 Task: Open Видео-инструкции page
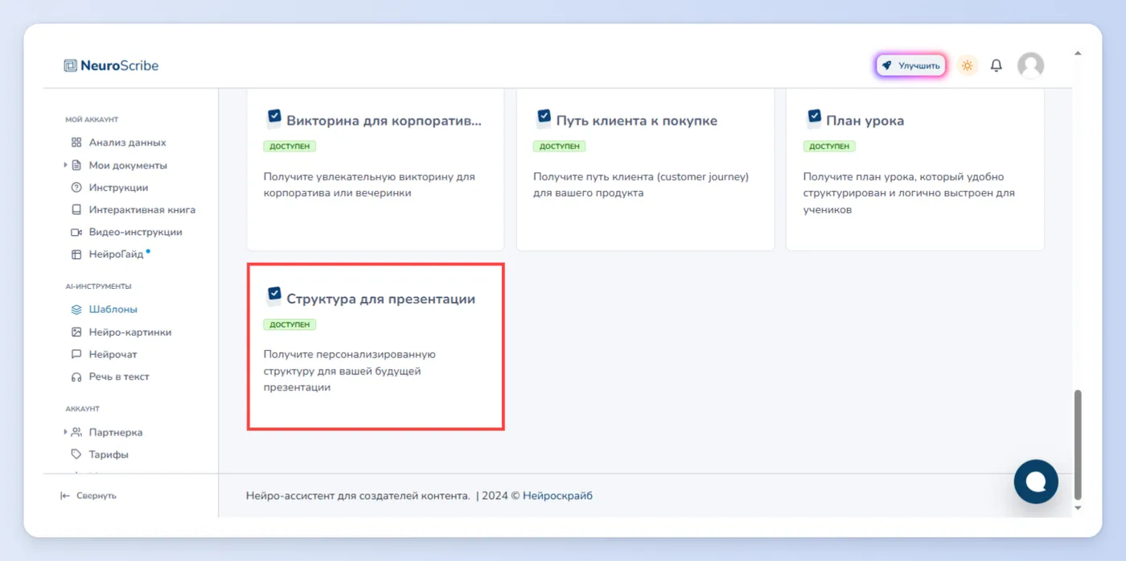135,232
